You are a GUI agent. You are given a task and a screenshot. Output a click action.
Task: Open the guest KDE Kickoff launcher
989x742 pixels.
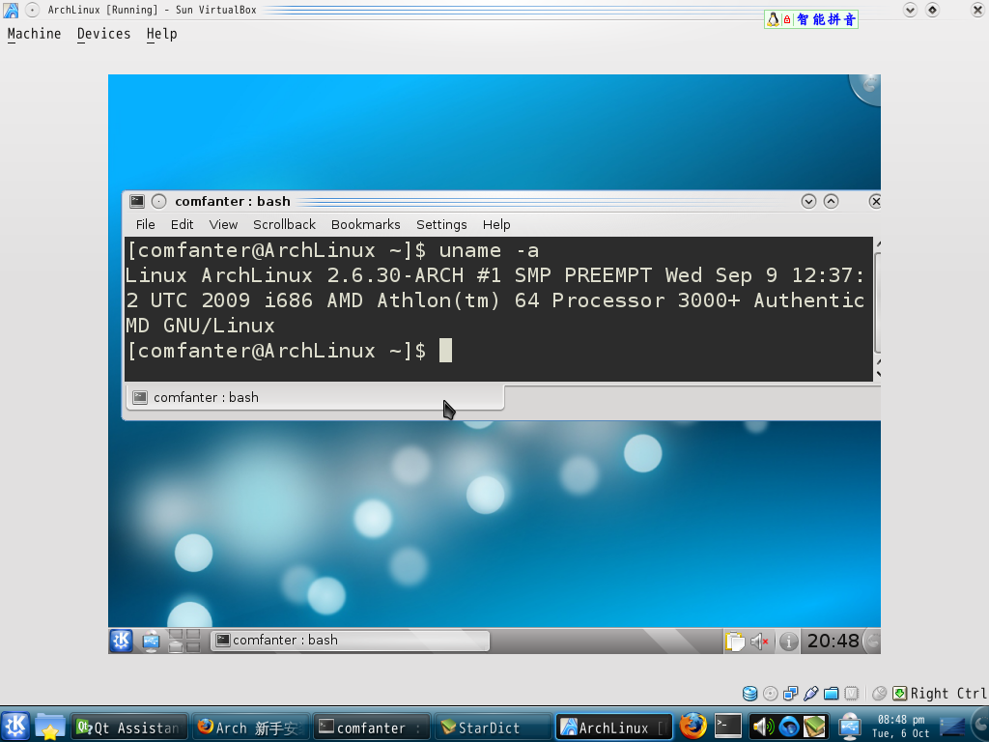tap(121, 641)
